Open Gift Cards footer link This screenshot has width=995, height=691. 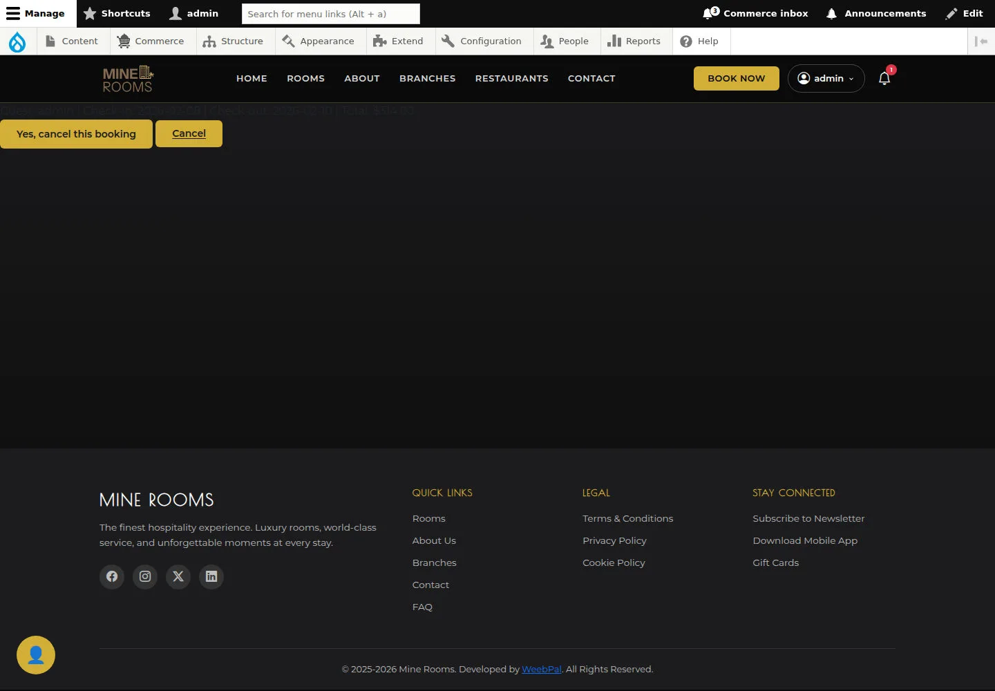775,562
